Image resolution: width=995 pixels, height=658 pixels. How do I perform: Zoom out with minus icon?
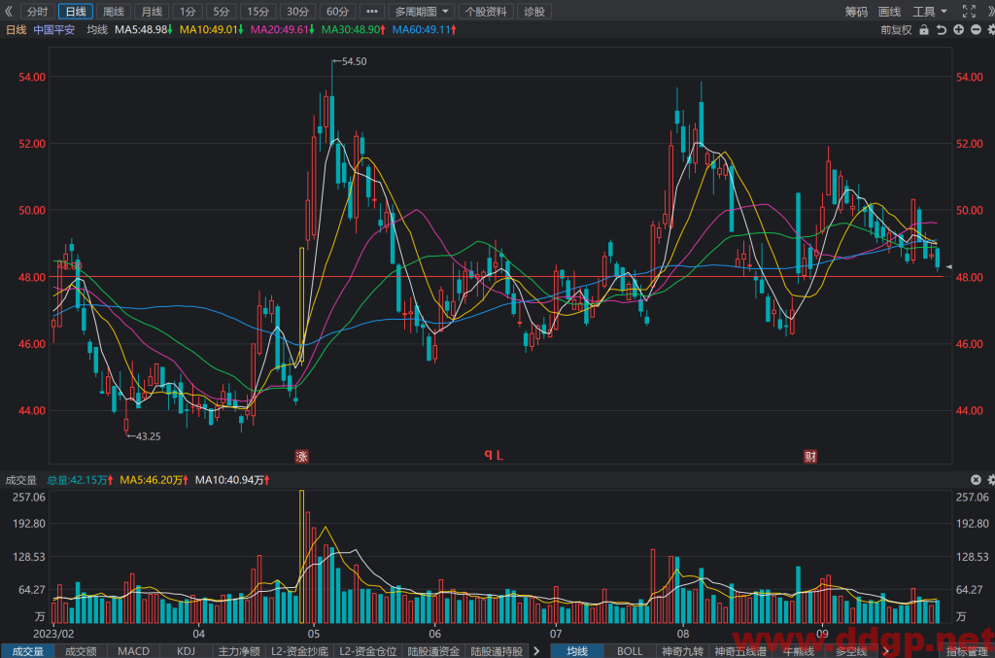(976, 30)
